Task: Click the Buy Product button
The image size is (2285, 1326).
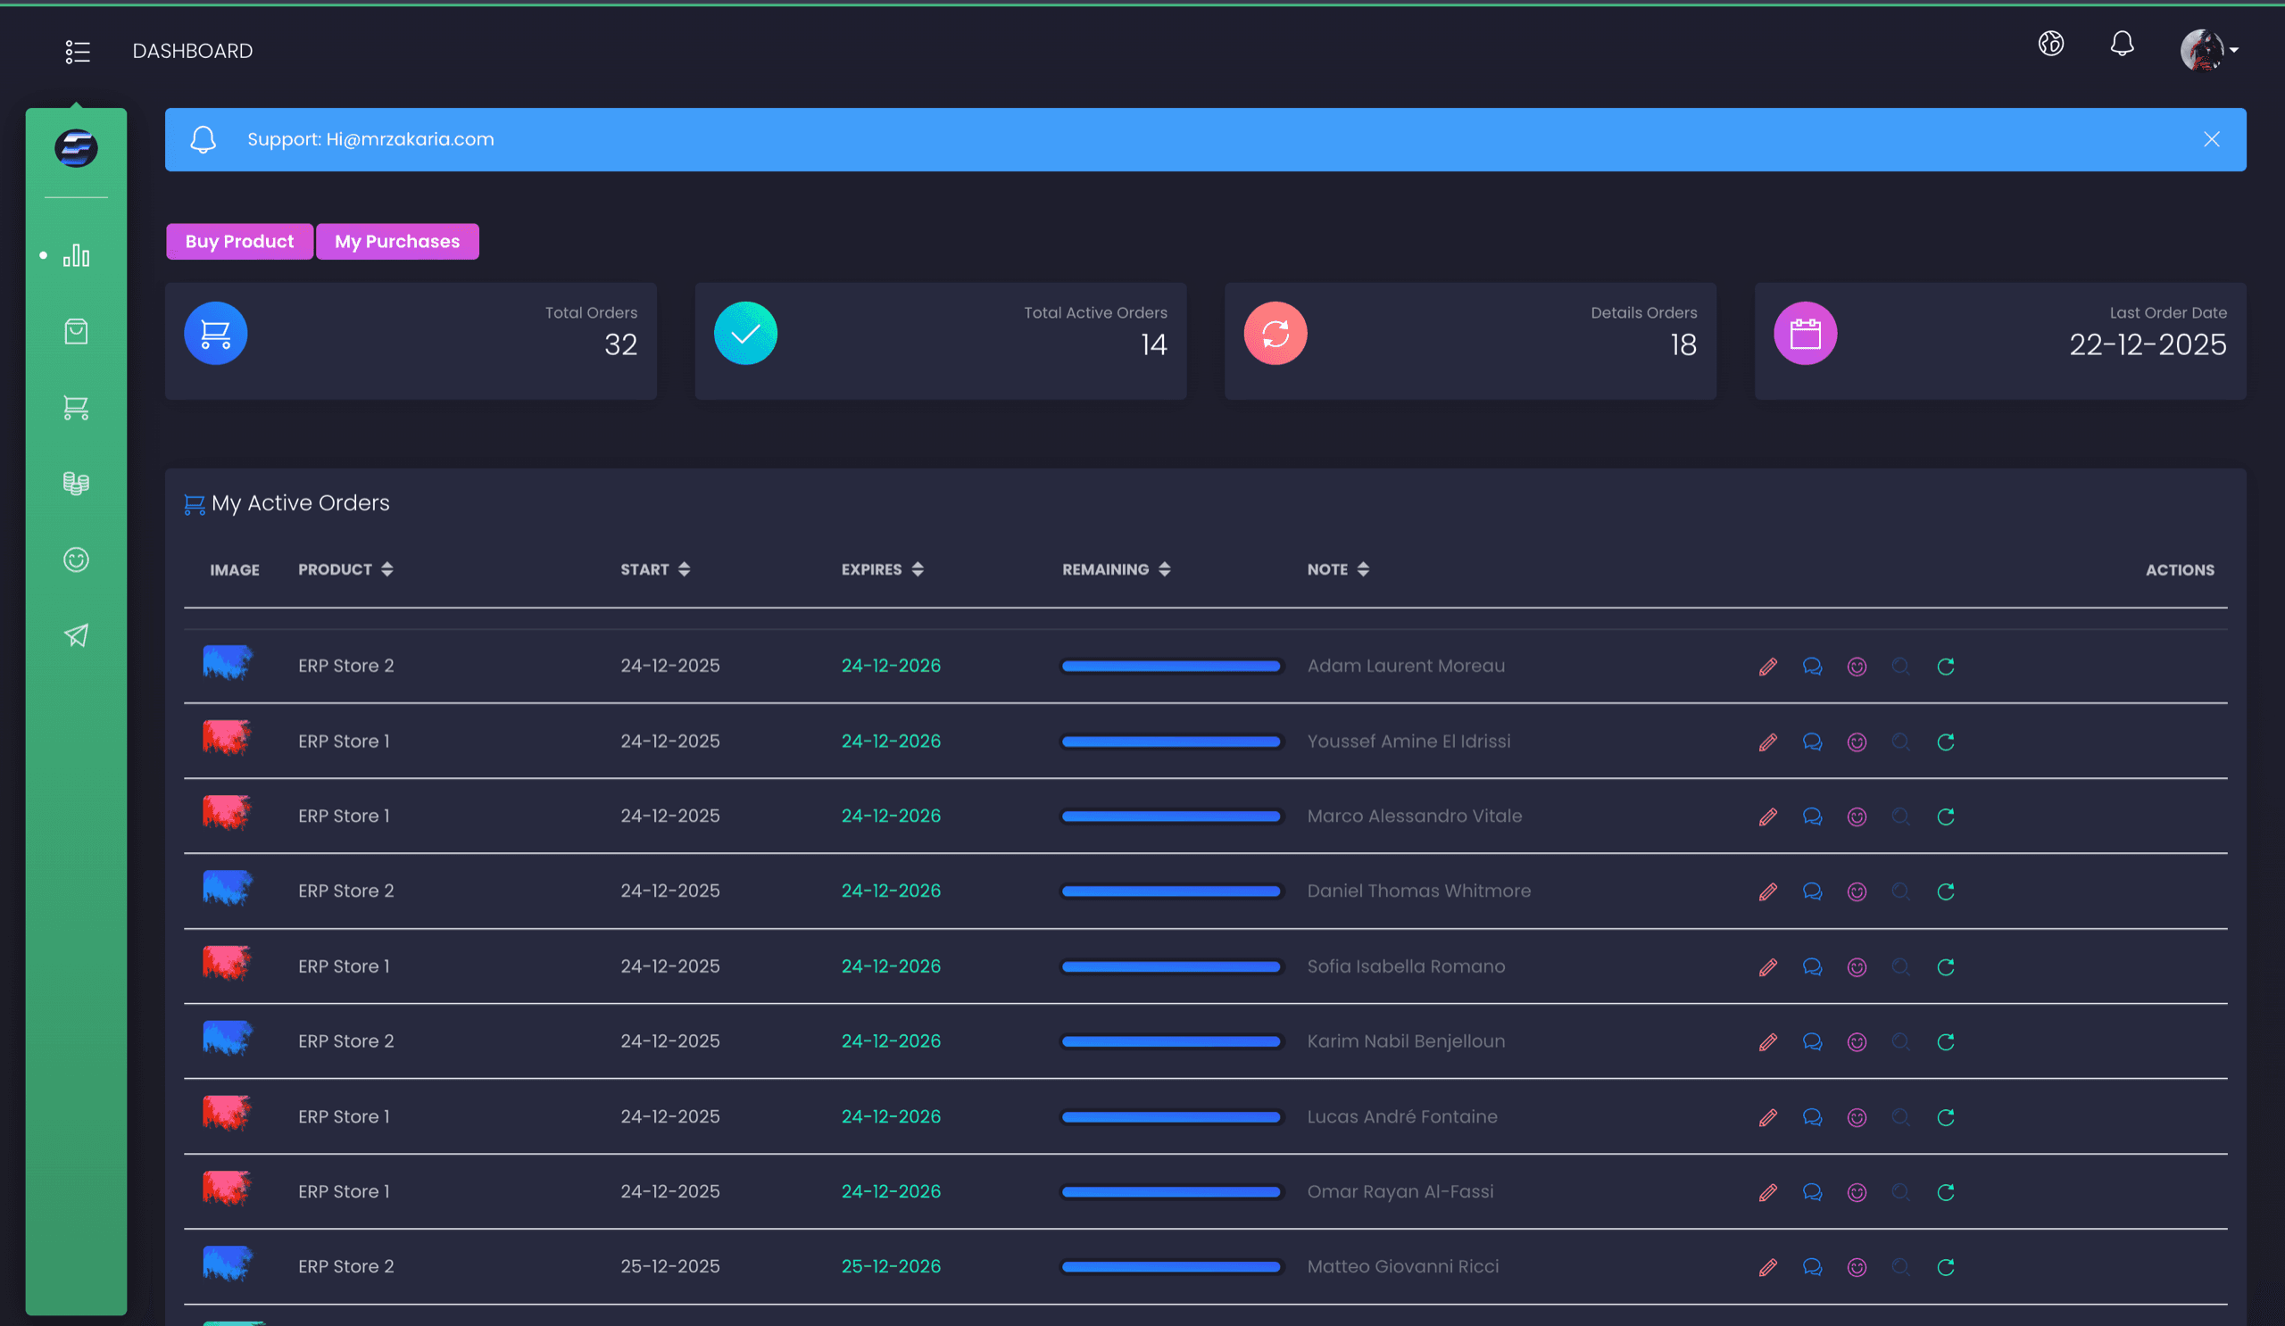Action: pos(239,241)
